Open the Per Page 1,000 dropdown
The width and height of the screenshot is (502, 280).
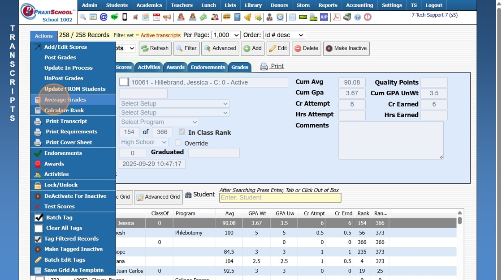point(226,35)
